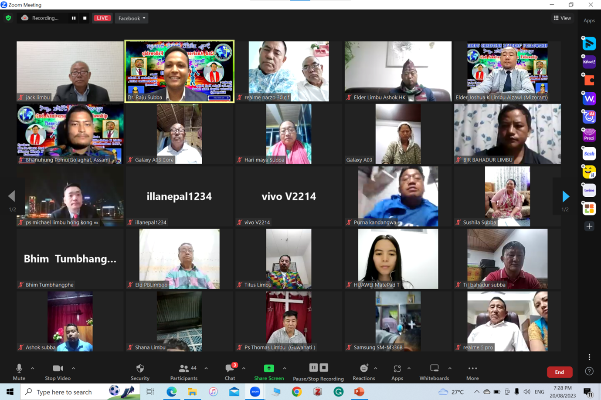Pause the recording at top bar

point(73,18)
